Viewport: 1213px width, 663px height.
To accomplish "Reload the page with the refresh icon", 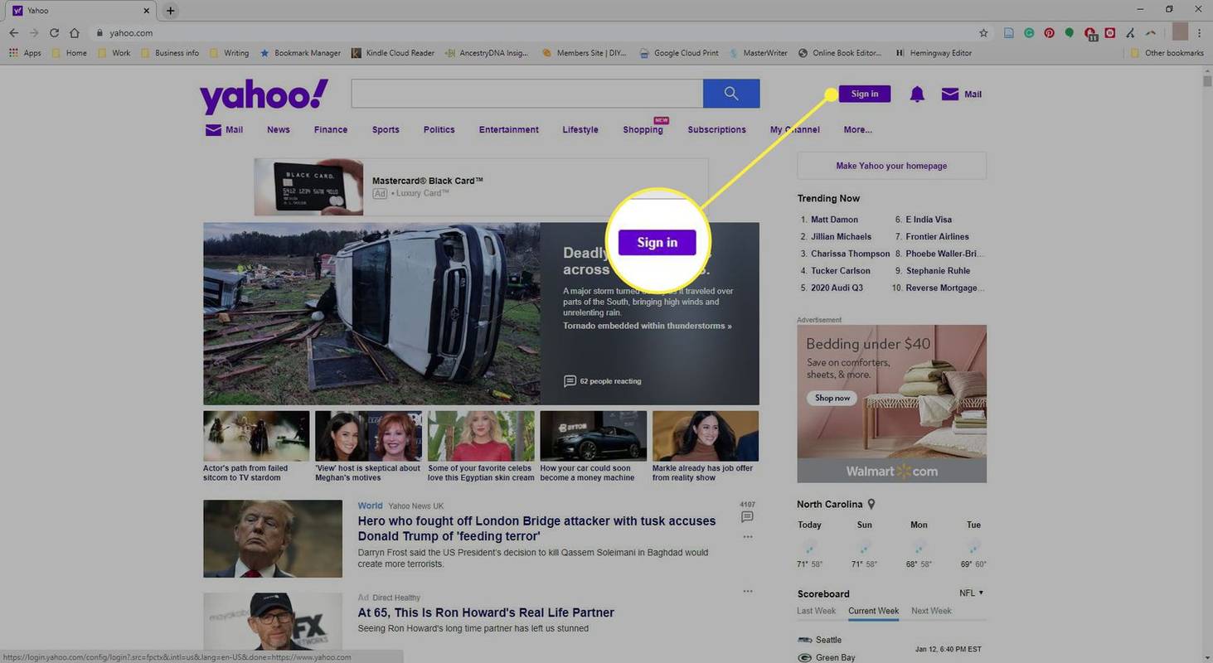I will click(x=54, y=33).
